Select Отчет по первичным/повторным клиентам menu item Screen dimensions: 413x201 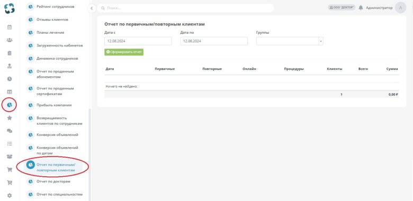coord(53,168)
